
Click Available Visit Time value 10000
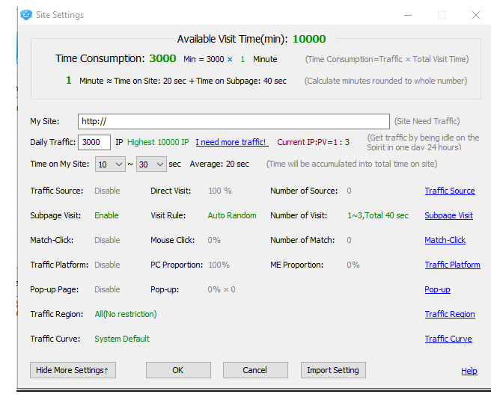click(309, 39)
